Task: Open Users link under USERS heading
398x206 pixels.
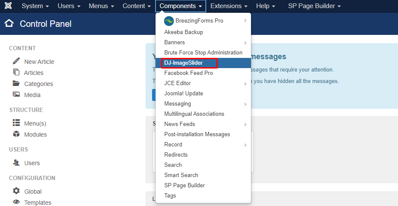Action: click(x=32, y=163)
